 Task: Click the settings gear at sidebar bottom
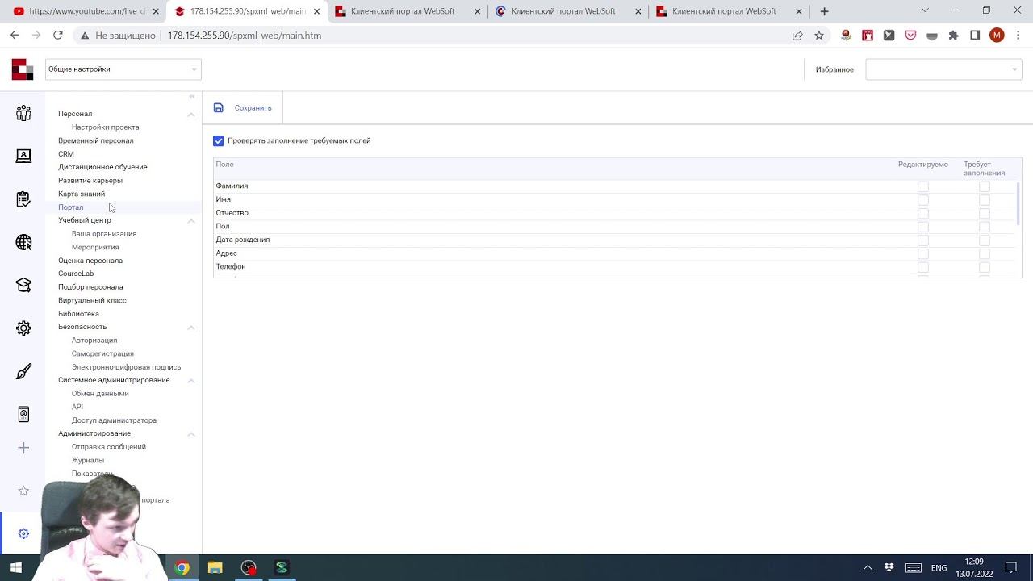[x=23, y=533]
